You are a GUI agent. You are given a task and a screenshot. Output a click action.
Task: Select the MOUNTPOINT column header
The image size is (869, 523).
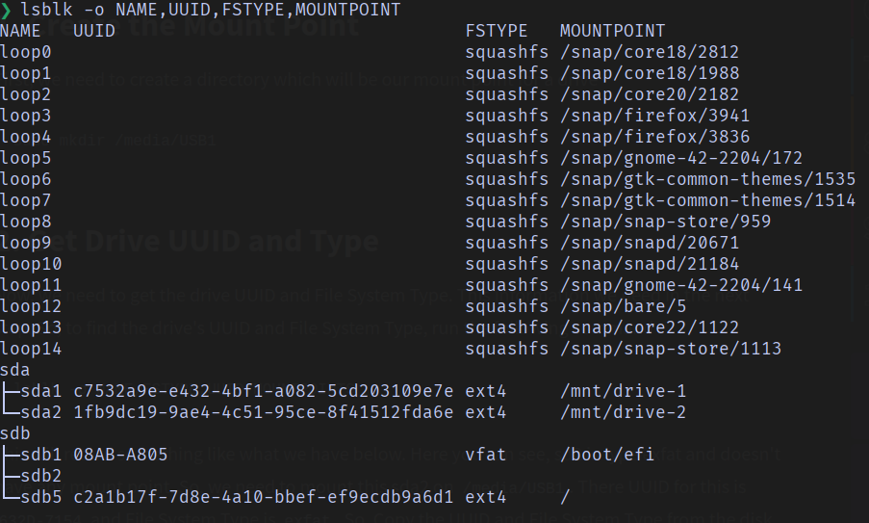click(x=612, y=31)
